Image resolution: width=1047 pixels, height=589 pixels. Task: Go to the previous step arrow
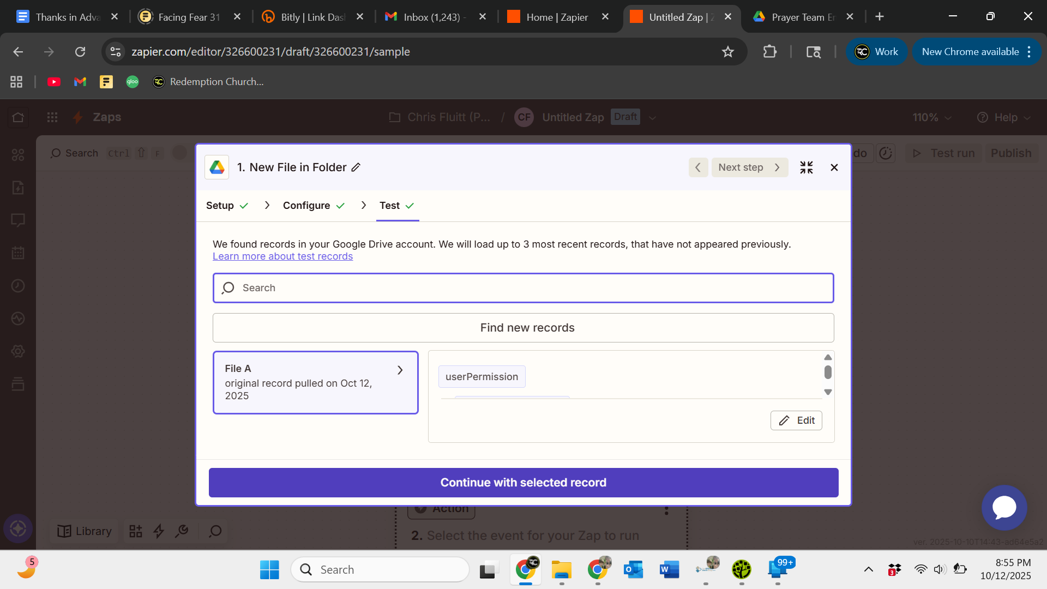(698, 167)
